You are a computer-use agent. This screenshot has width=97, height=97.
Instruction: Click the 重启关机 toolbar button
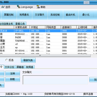[x=71, y=15]
